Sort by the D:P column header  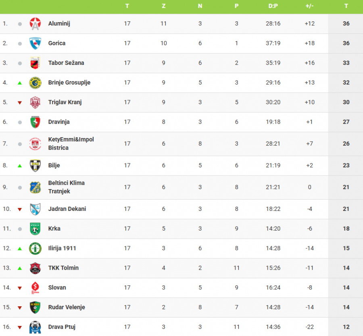(x=273, y=6)
